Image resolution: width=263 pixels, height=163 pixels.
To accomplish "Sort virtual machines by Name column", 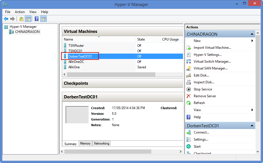I will tap(99, 39).
